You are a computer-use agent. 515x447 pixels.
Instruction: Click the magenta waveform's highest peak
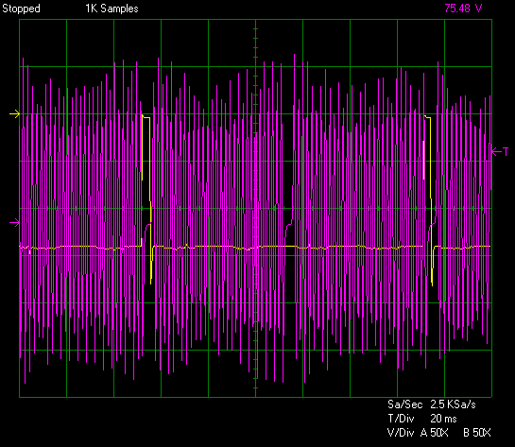294,55
